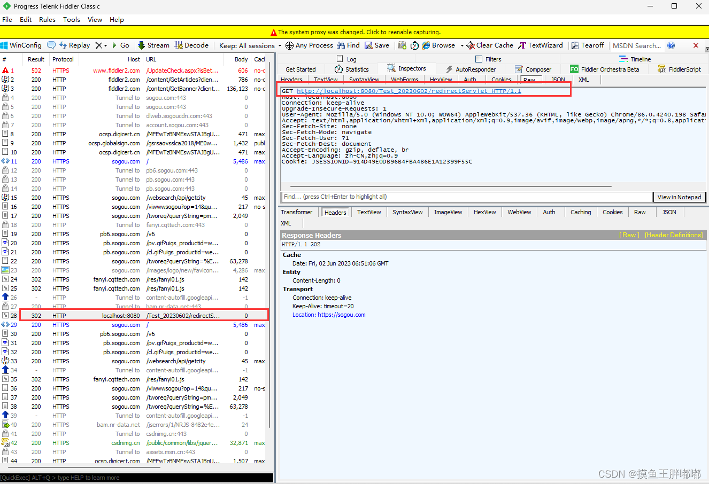
Task: Switch to the Filters tab
Action: coord(488,59)
